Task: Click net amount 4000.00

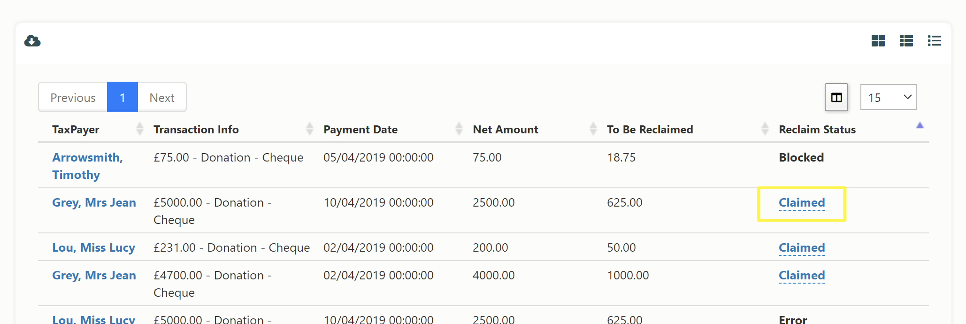Action: [x=494, y=276]
